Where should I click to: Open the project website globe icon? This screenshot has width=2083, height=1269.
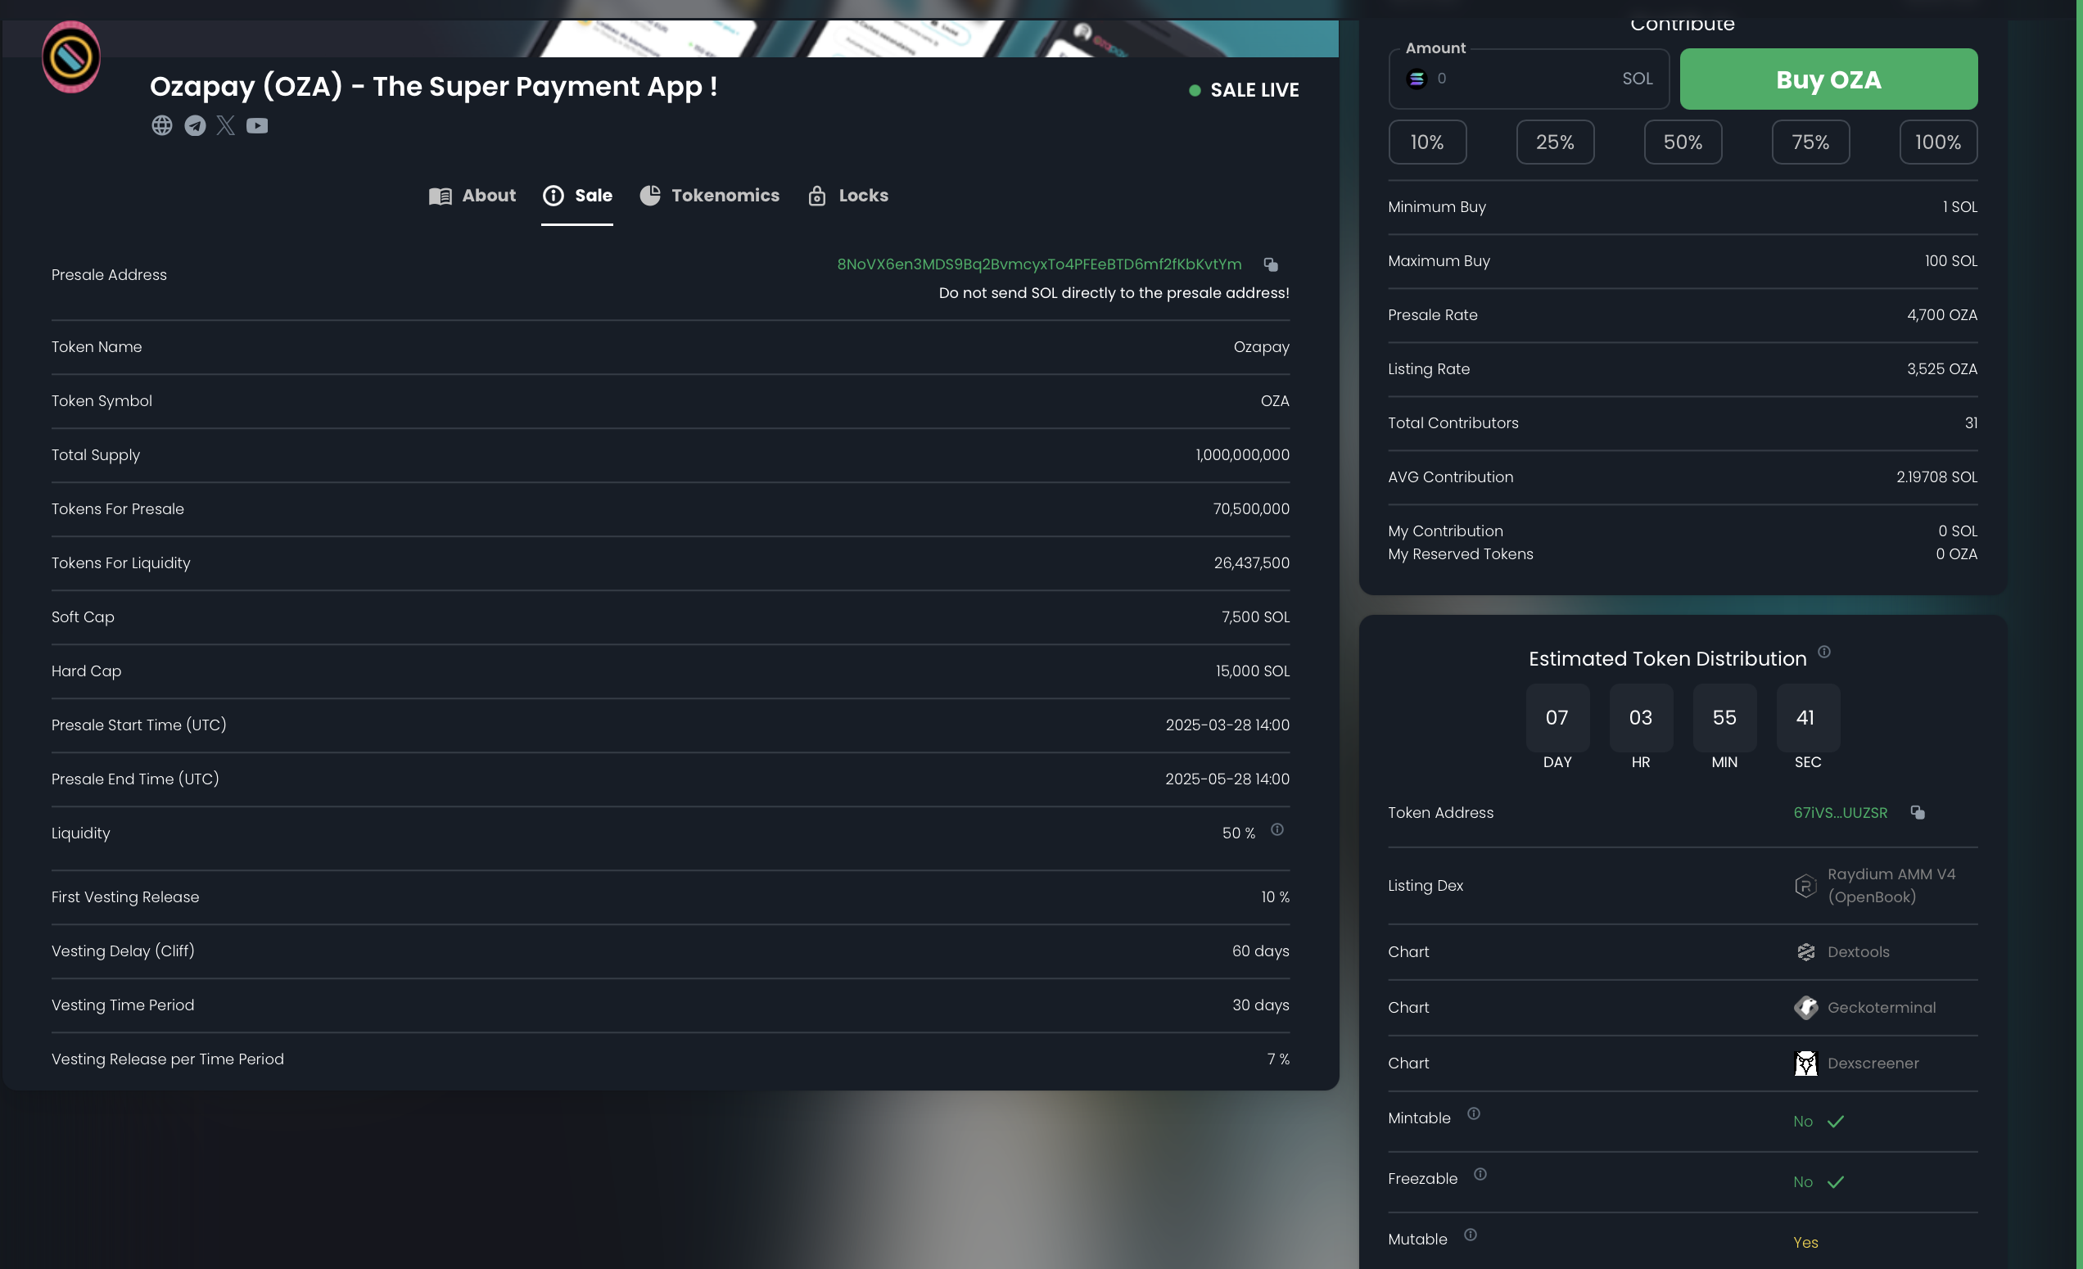(161, 125)
